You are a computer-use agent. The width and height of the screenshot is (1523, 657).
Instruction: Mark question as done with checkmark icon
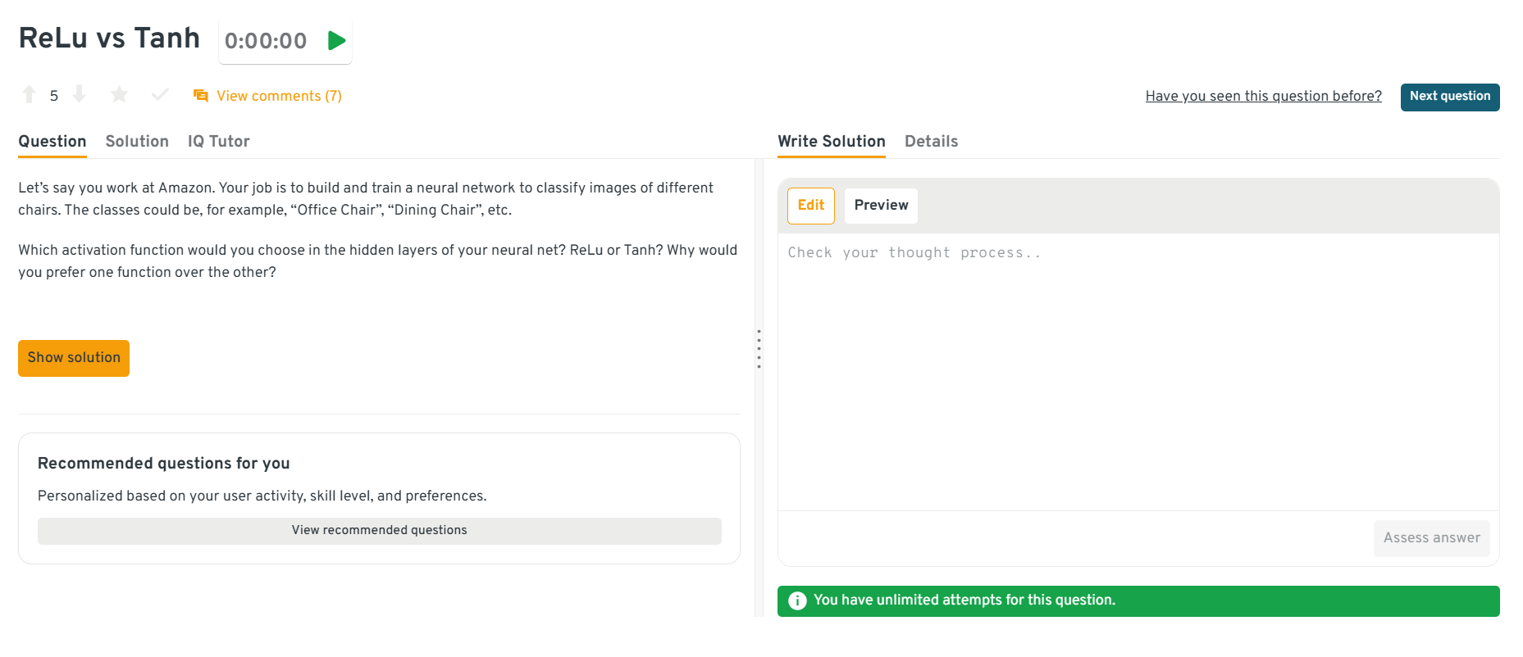pyautogui.click(x=161, y=95)
